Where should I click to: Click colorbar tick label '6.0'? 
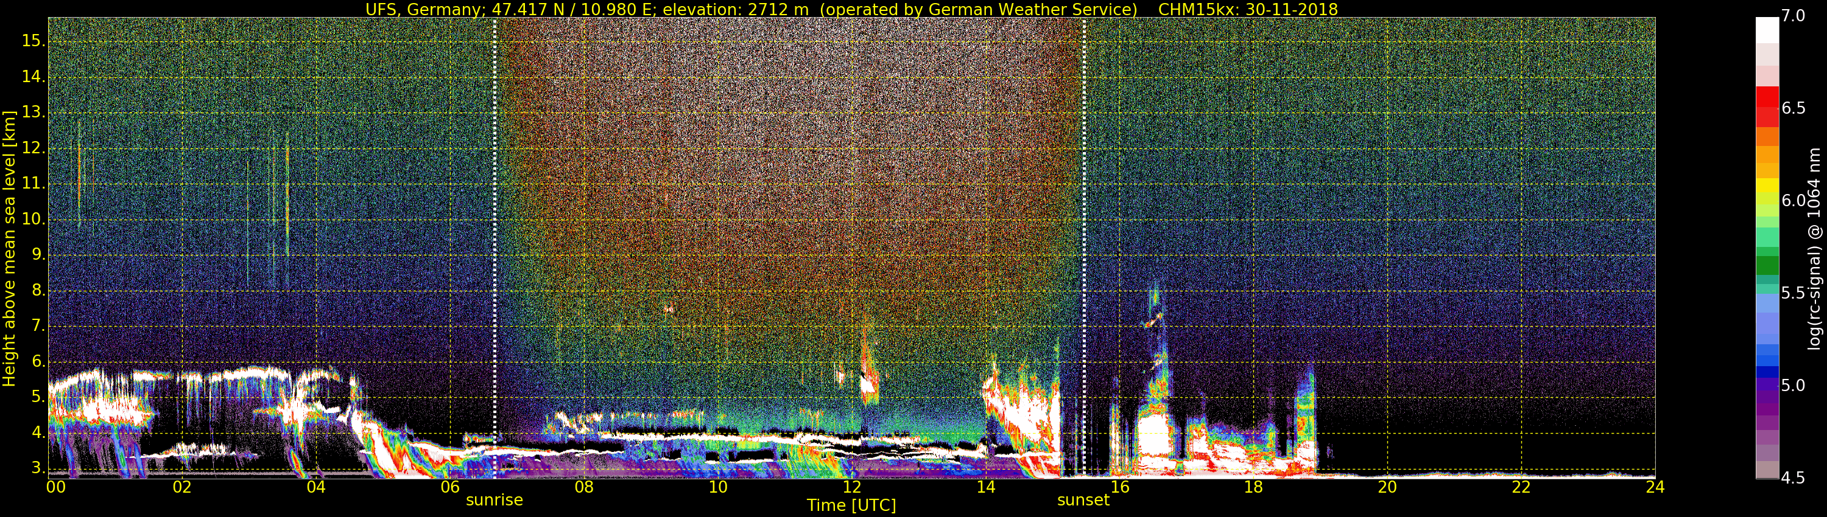click(1794, 201)
